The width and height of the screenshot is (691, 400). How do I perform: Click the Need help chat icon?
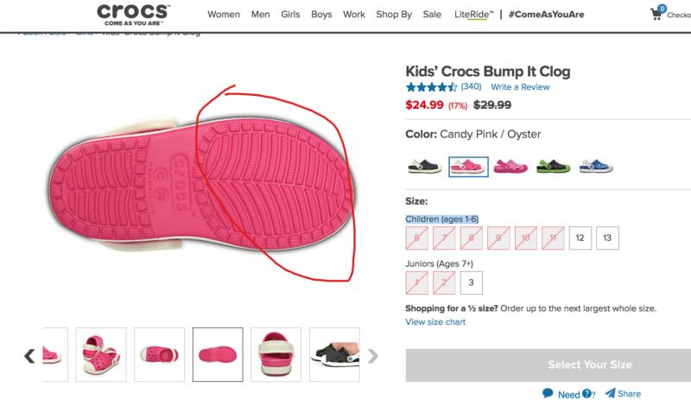coord(547,393)
